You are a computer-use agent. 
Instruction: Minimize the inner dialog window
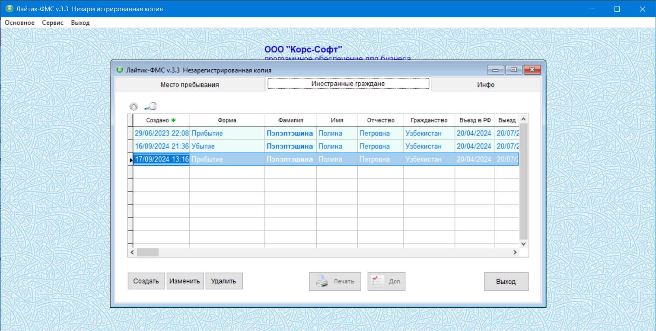495,70
